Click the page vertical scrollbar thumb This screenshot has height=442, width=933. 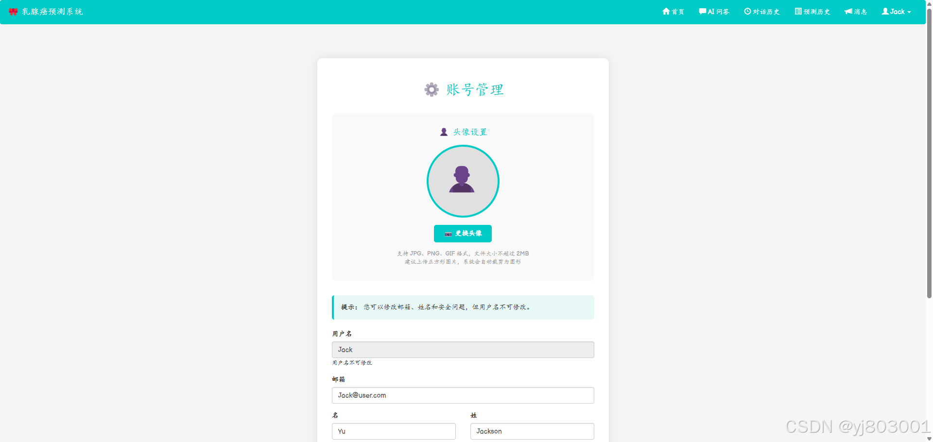[929, 153]
